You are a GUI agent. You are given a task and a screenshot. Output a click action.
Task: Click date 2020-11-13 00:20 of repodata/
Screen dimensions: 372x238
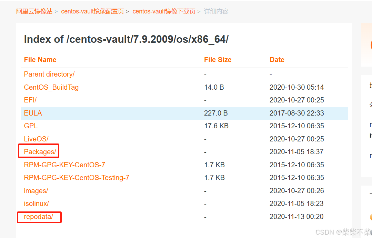tap(296, 217)
